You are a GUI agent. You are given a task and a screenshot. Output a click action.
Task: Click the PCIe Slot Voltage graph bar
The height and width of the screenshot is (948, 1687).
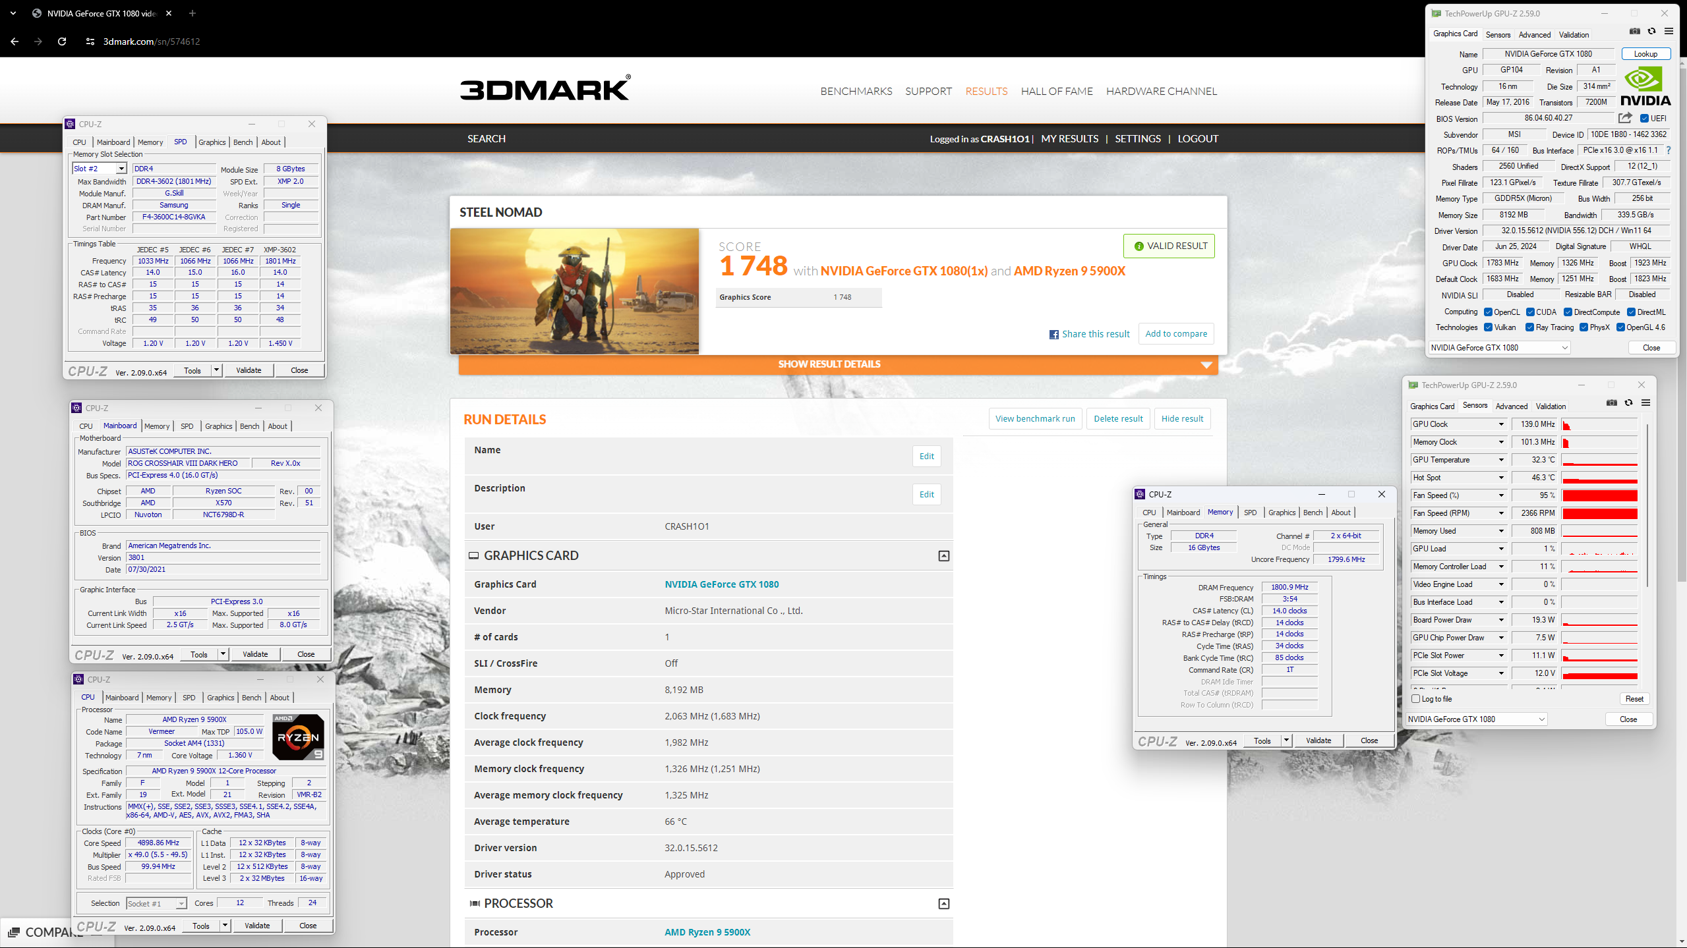click(x=1599, y=673)
